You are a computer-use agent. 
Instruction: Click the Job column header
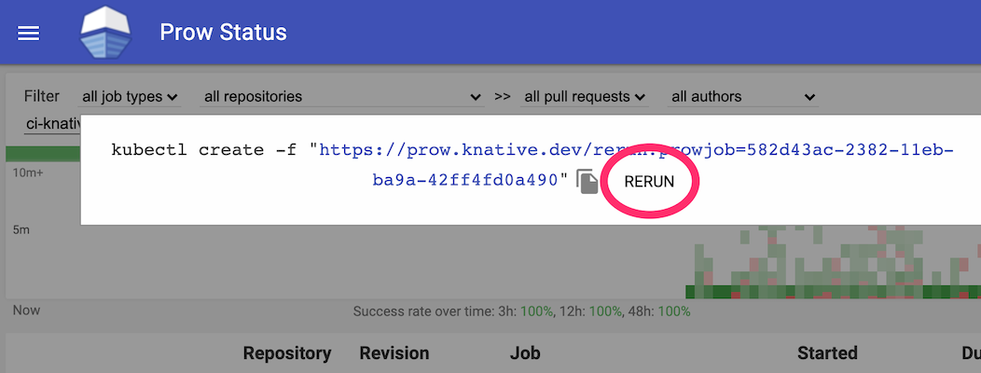525,353
